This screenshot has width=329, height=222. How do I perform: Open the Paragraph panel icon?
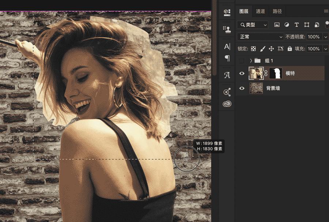point(227,58)
